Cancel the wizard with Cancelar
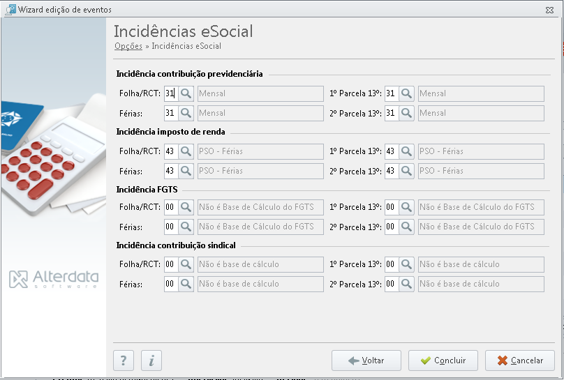This screenshot has height=380, width=564. 520,360
